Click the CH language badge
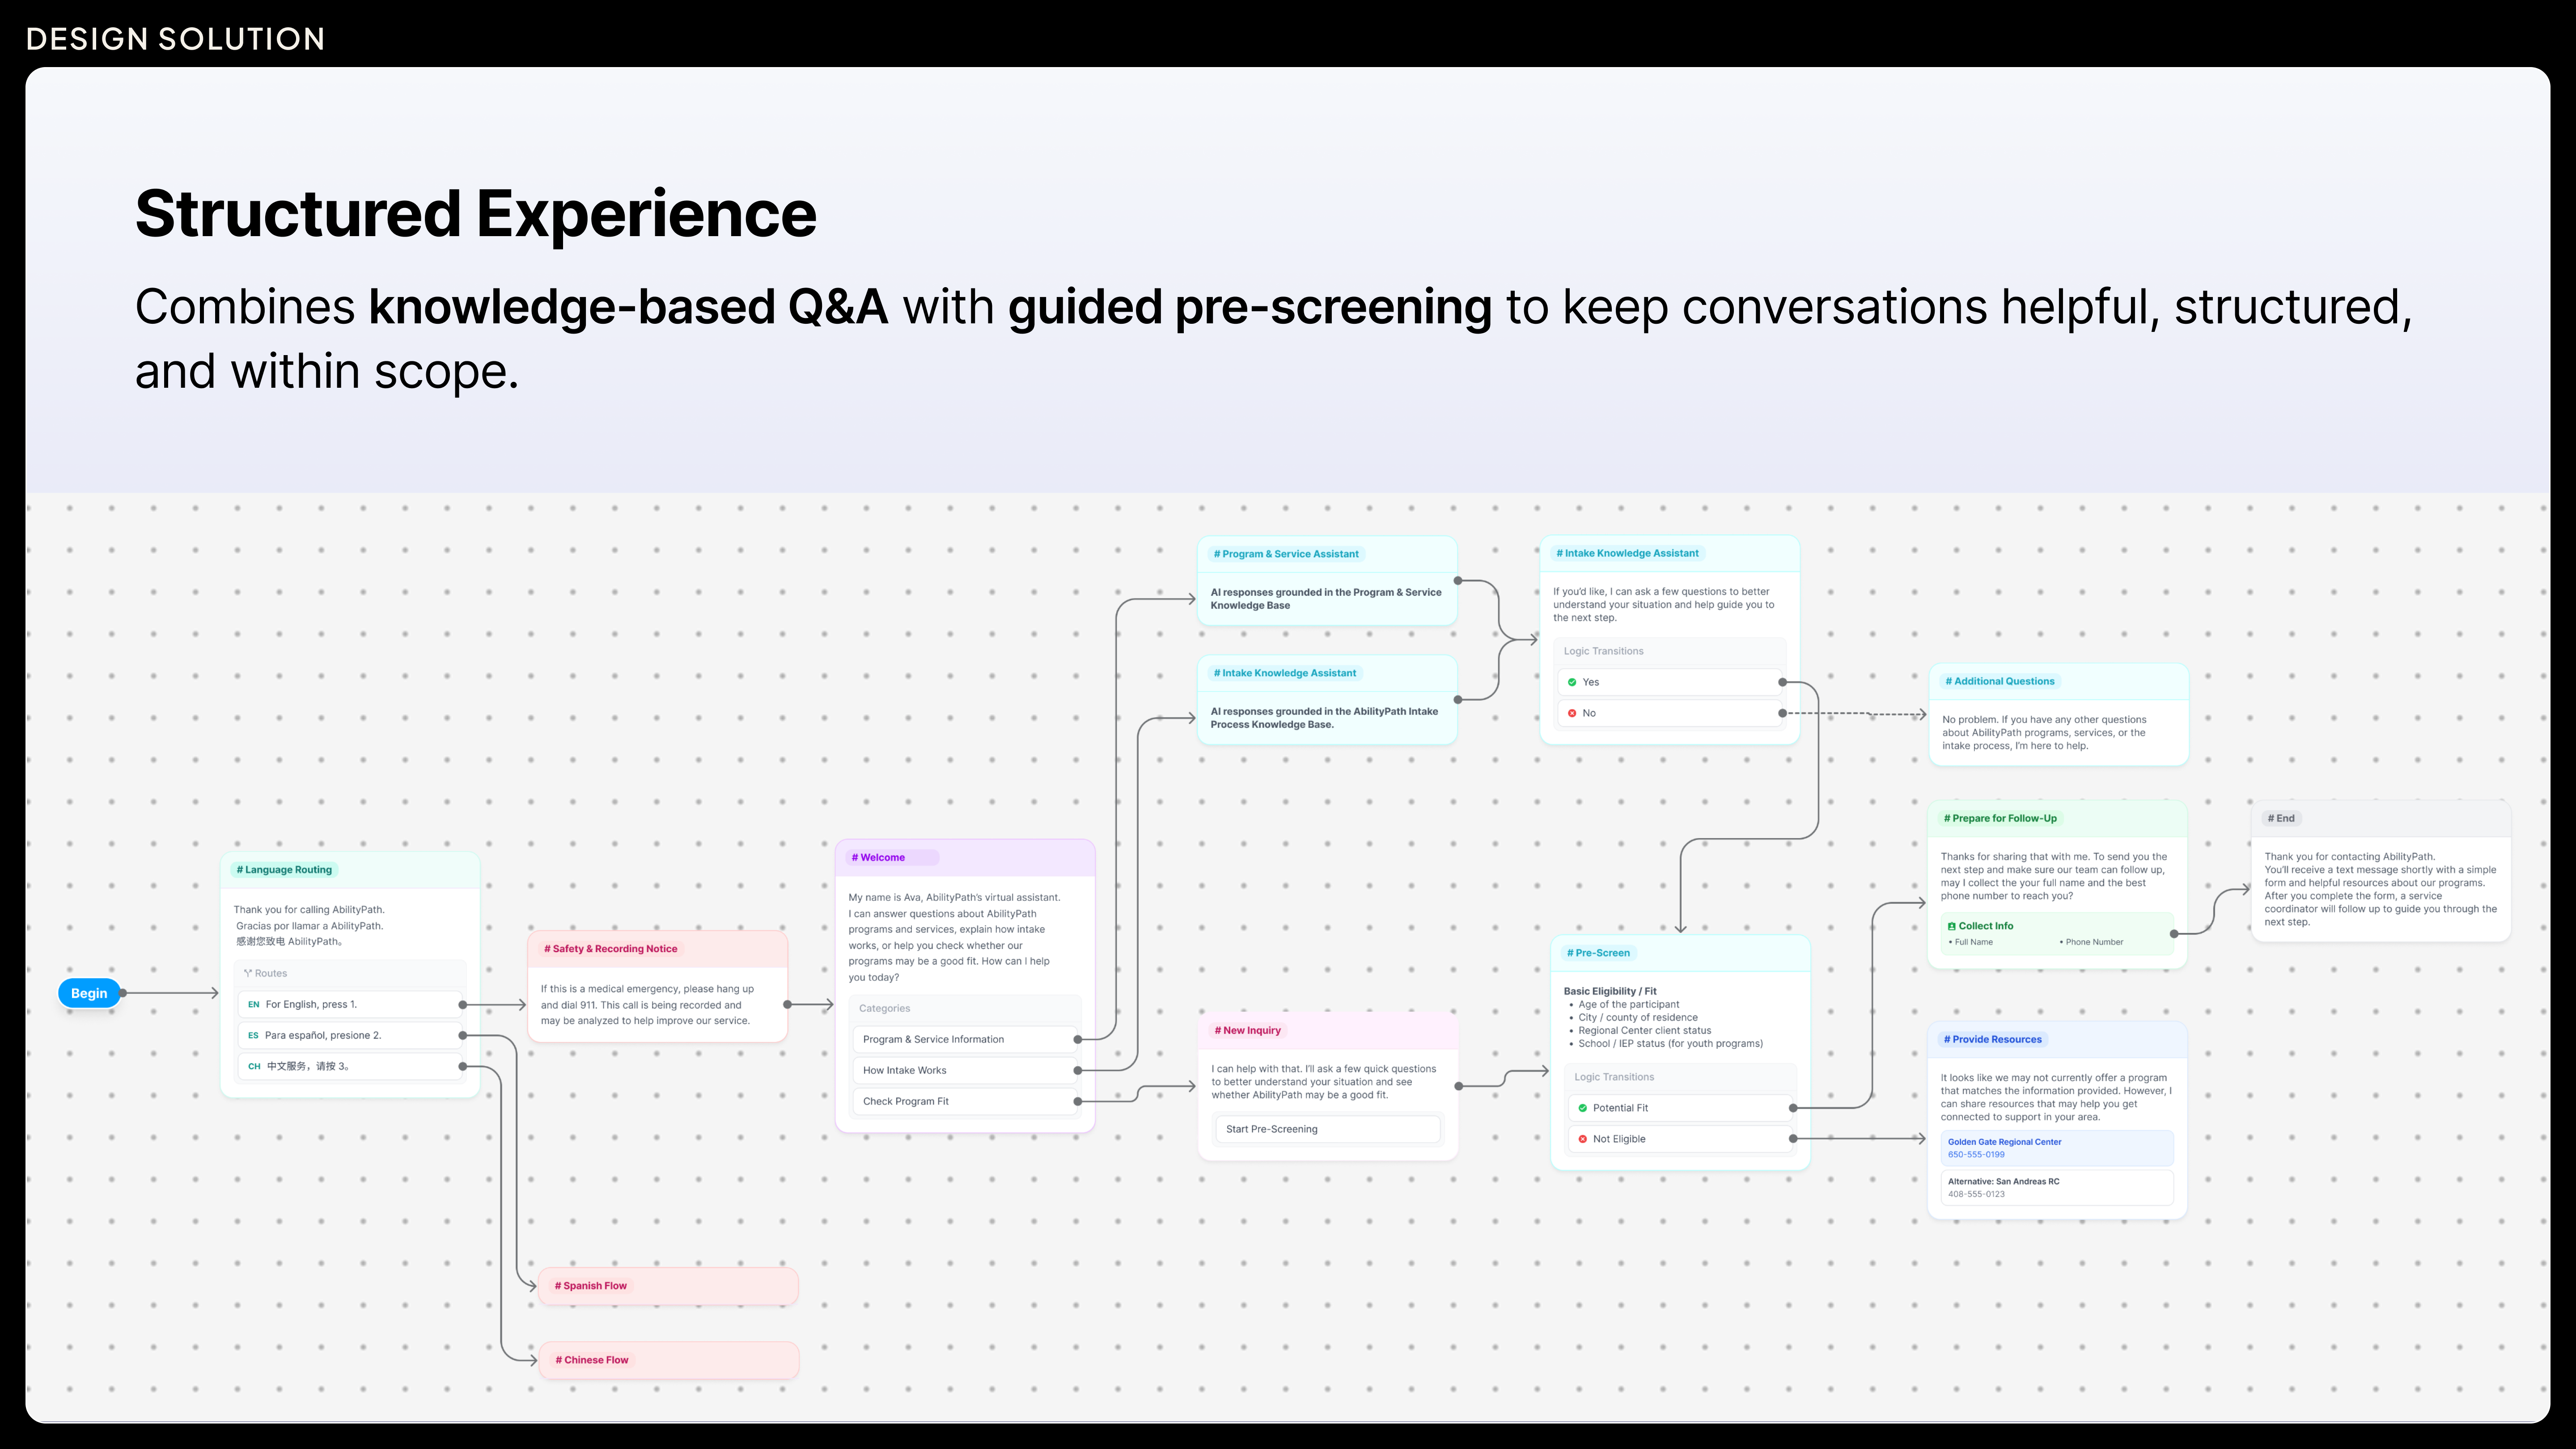 254,1066
